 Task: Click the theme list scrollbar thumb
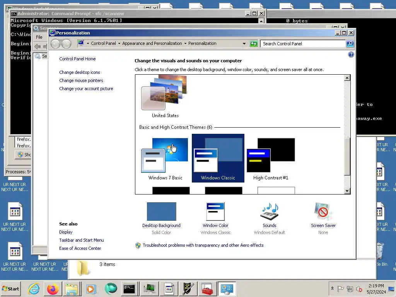[x=347, y=156]
